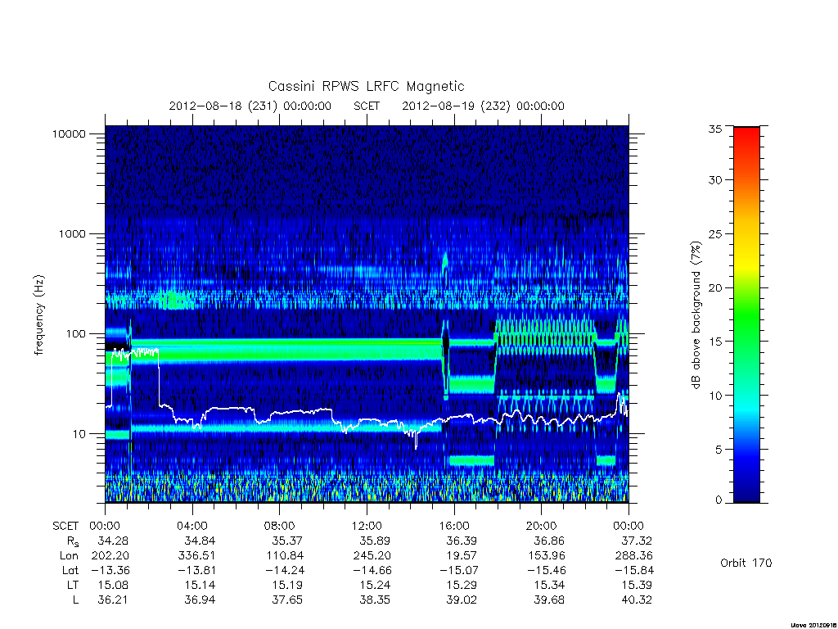Click the "LT" row label

72,585
